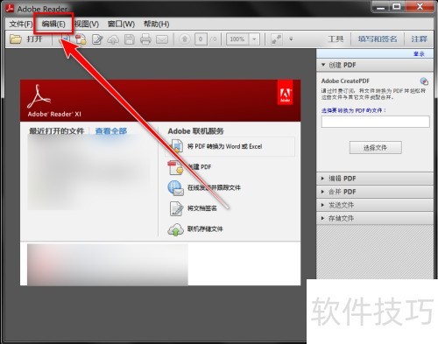
Task: Click the print icon in toolbar
Action: point(145,39)
